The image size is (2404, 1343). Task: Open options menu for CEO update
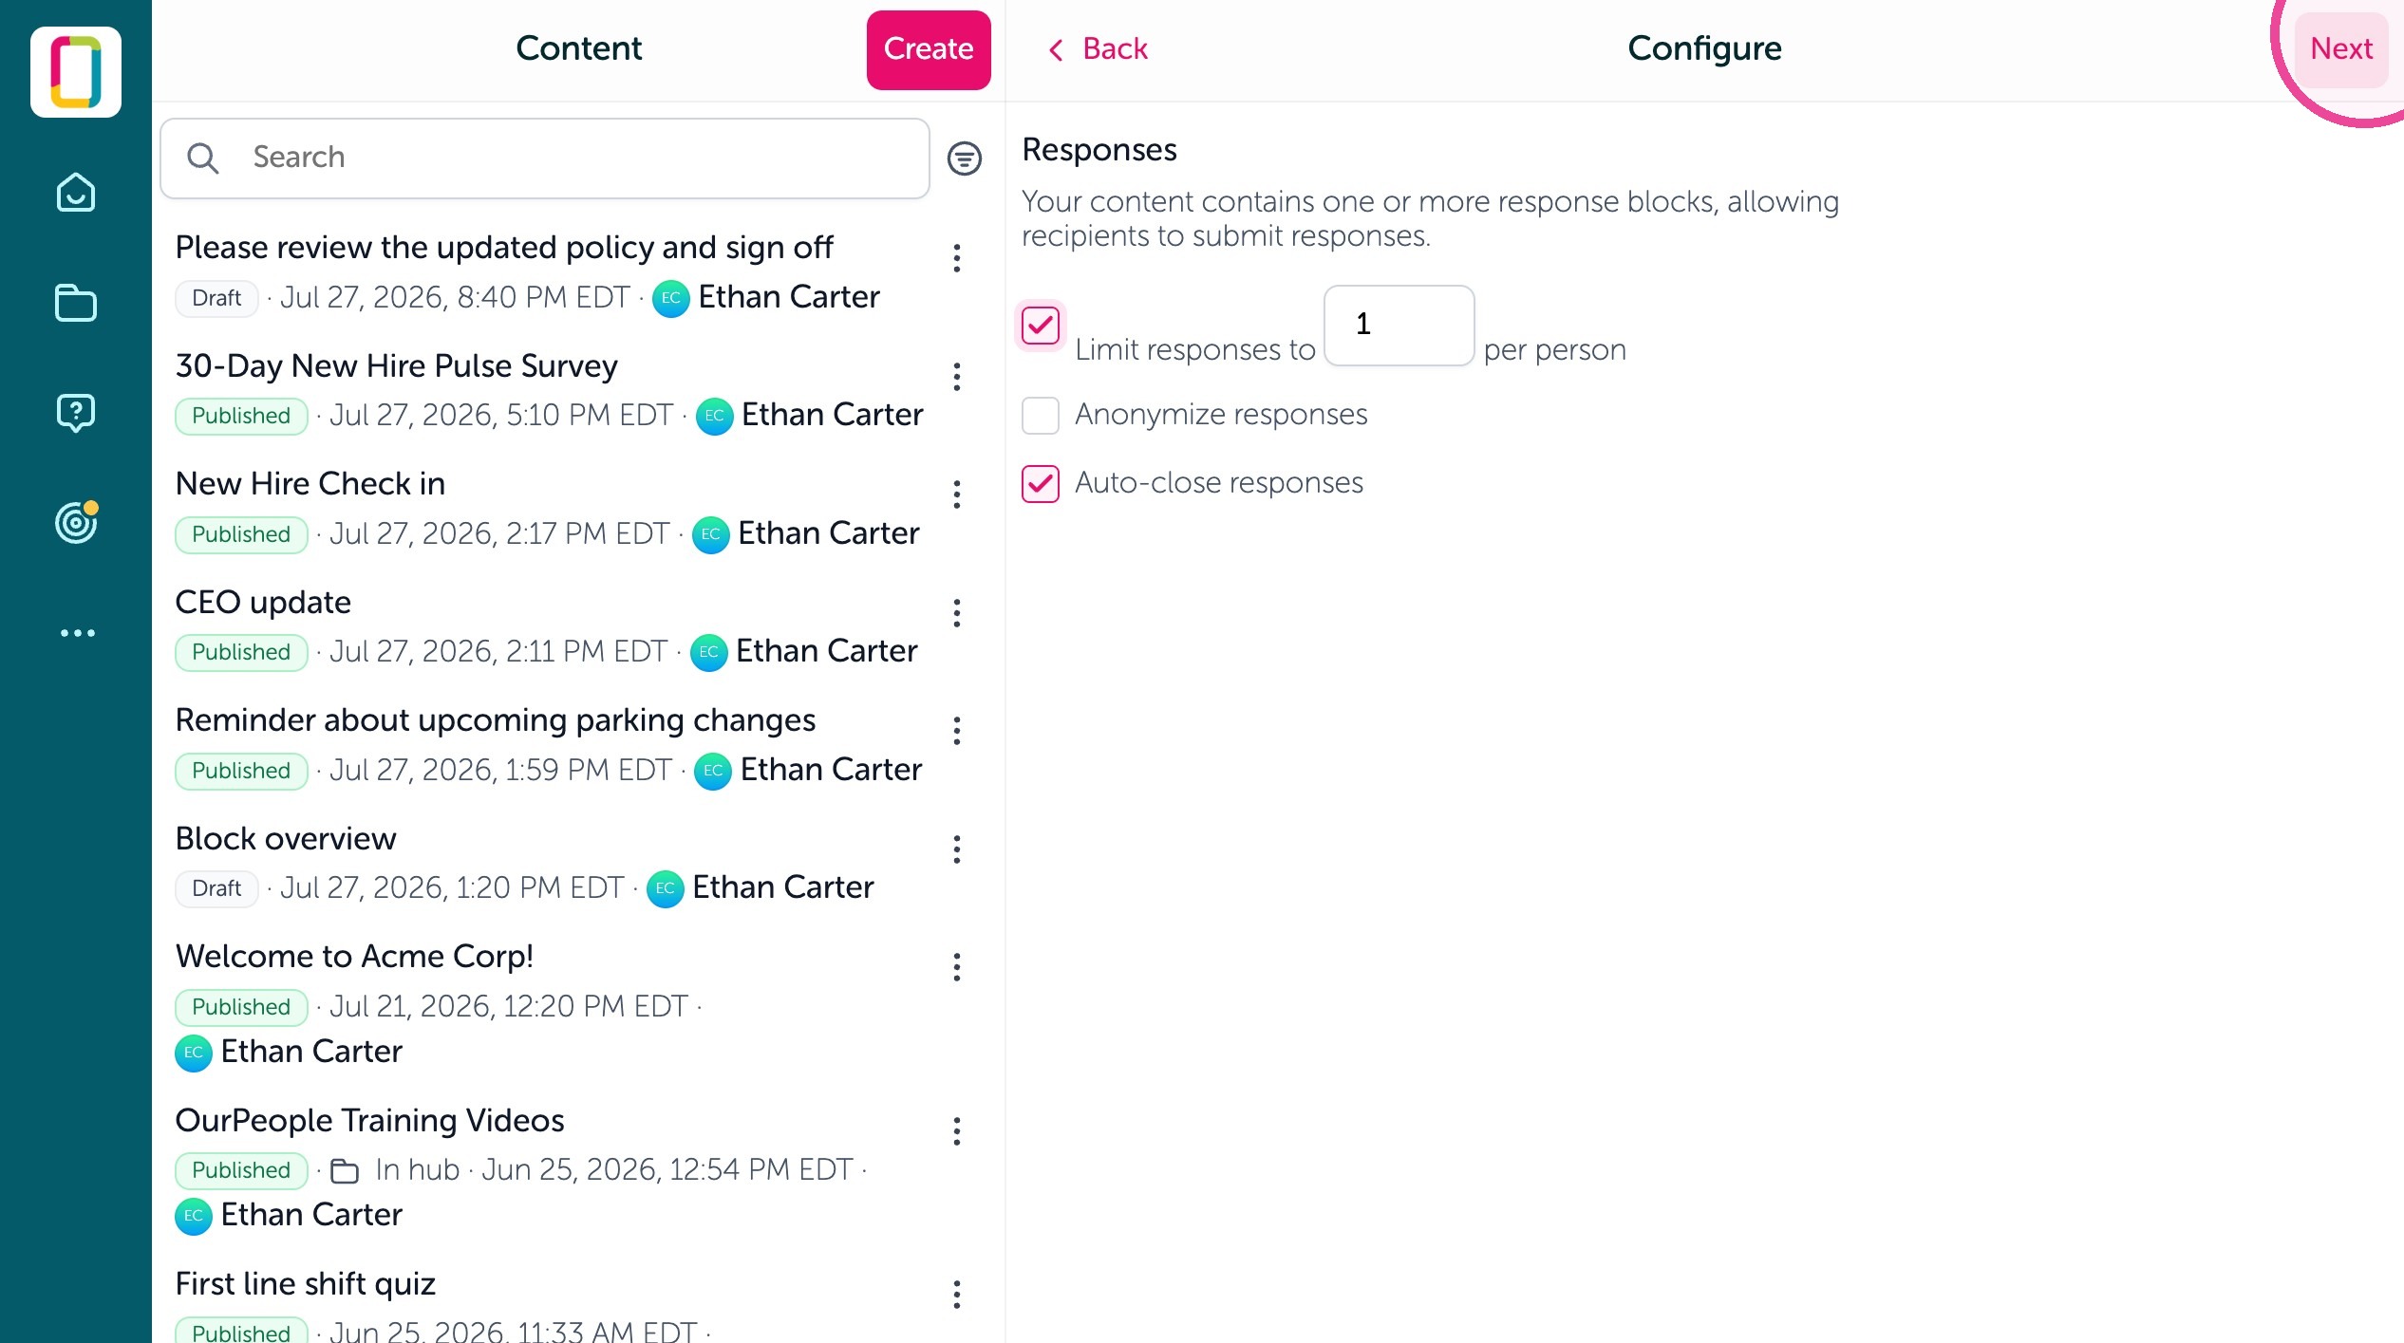point(957,613)
